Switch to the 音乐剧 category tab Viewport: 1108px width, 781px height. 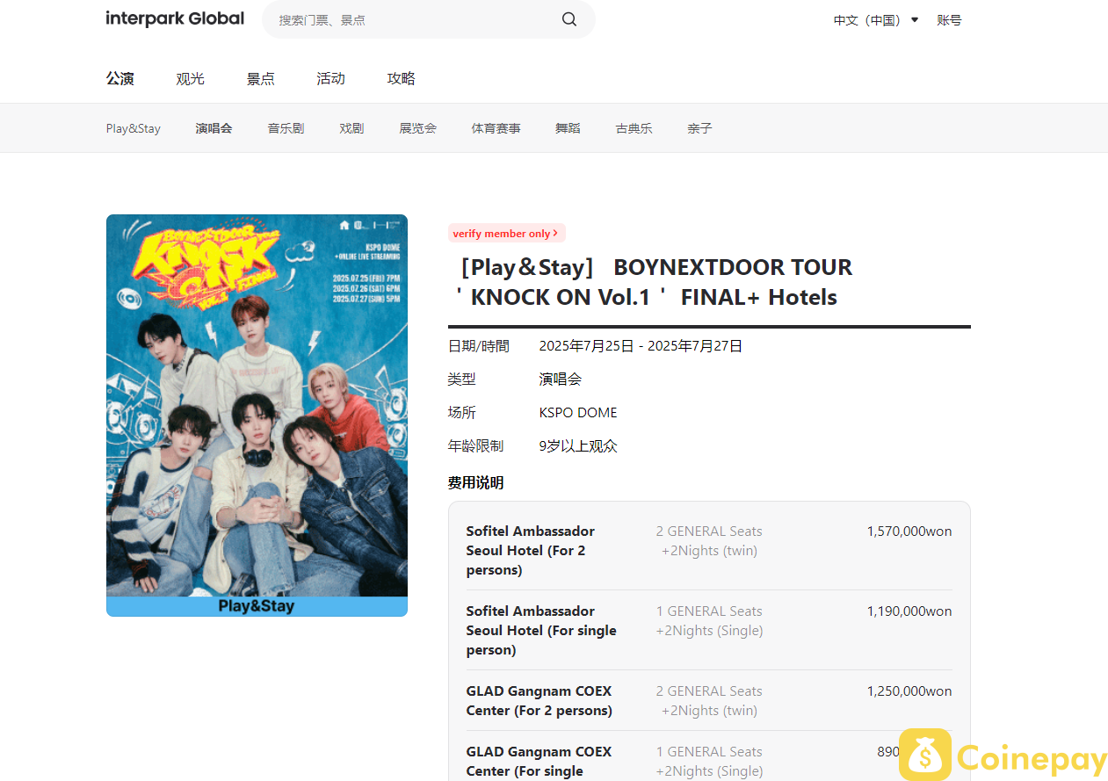[x=286, y=128]
